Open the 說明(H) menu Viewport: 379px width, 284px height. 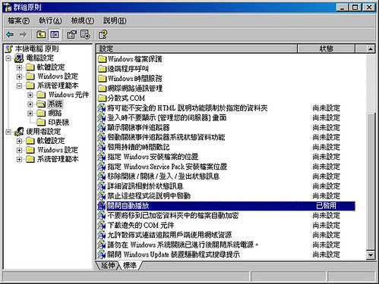click(x=115, y=20)
